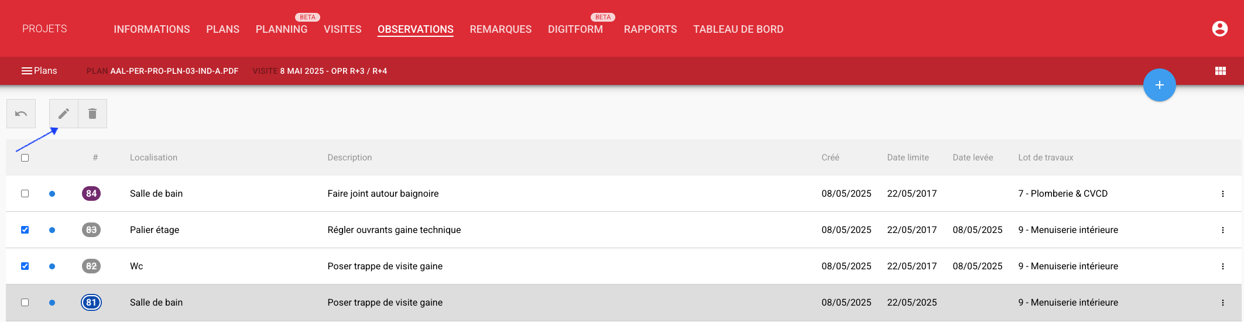The image size is (1244, 322).
Task: Check the box for observation 84
Action: pyautogui.click(x=25, y=194)
